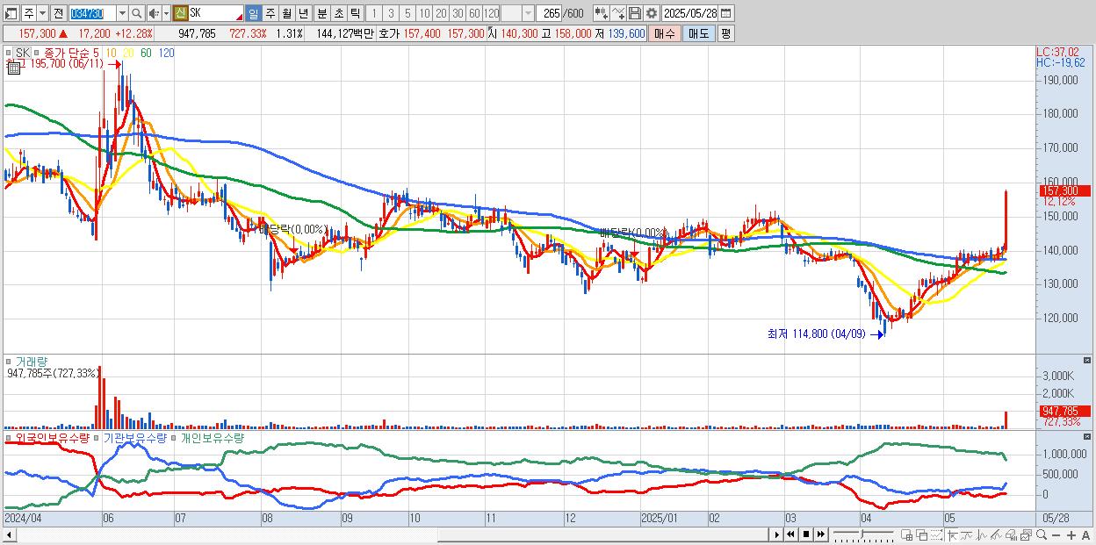The height and width of the screenshot is (545, 1096).
Task: Select the 초 second period toggle
Action: (x=338, y=13)
